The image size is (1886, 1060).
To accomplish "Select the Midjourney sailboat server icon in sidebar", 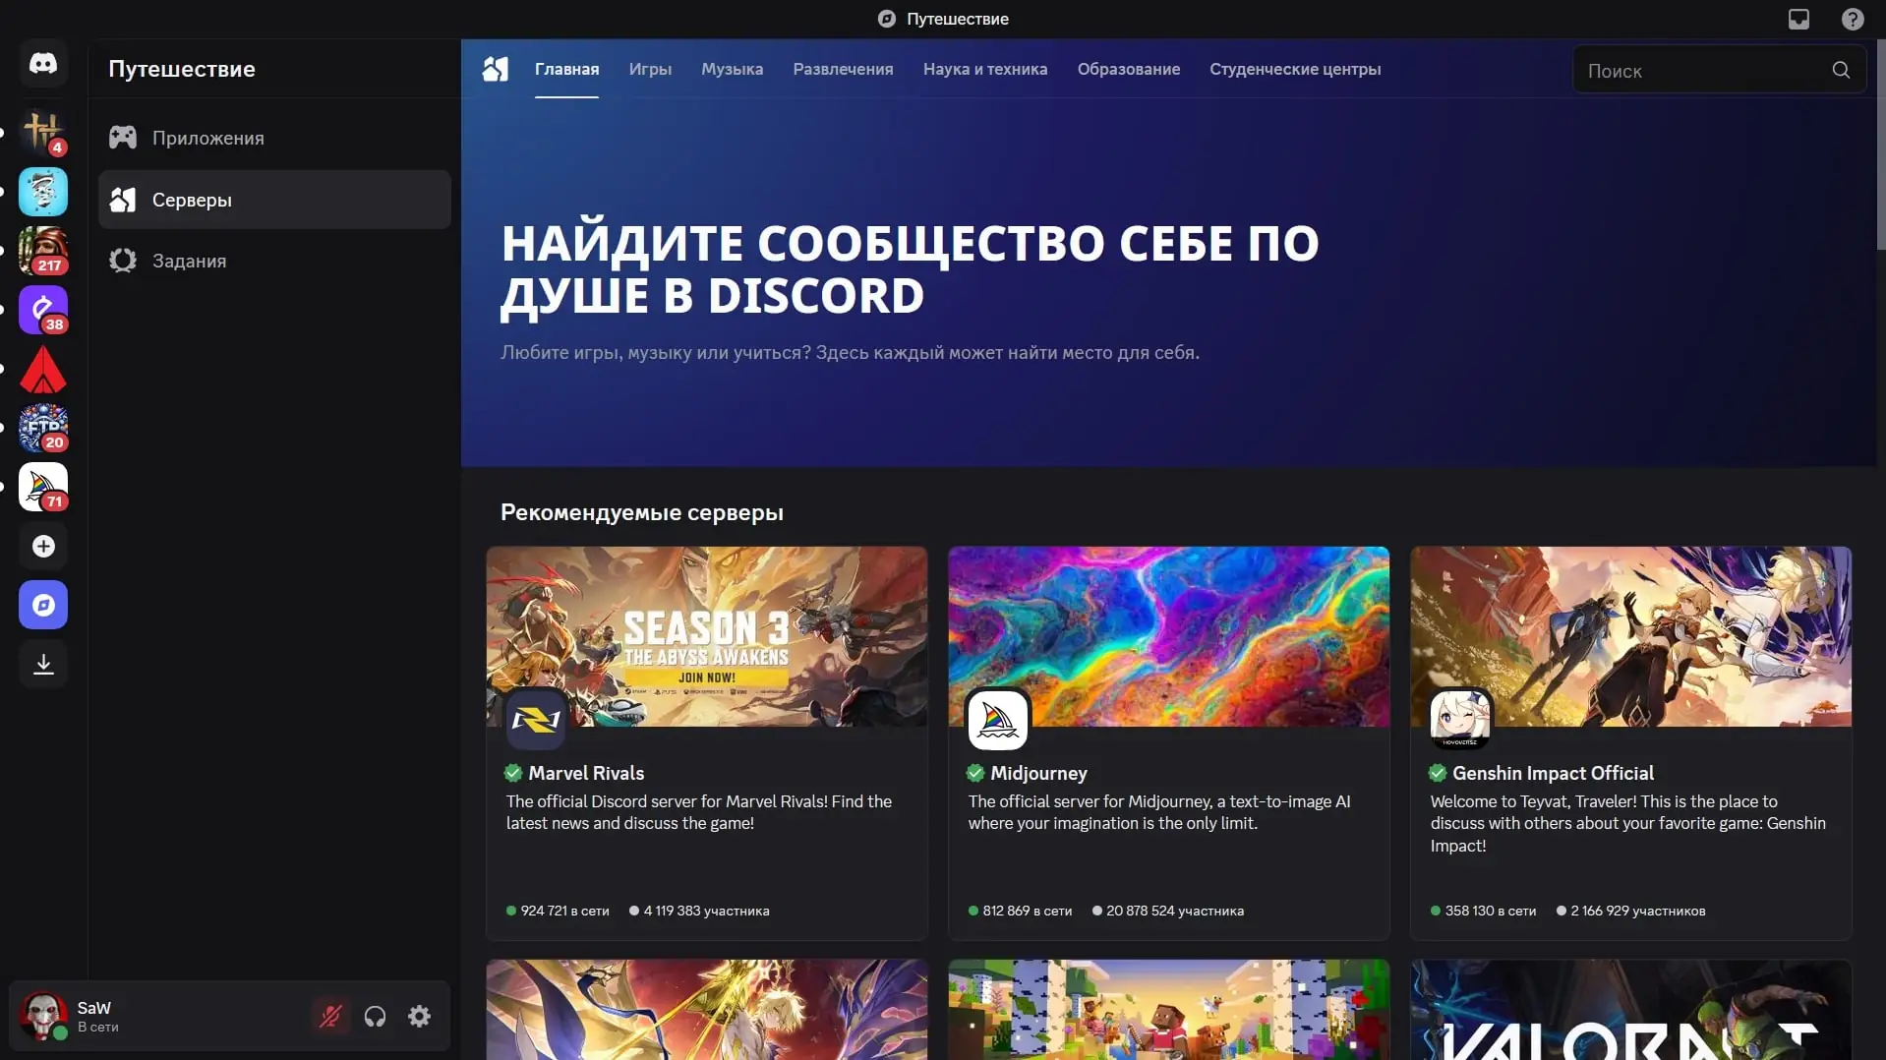I will tap(43, 487).
